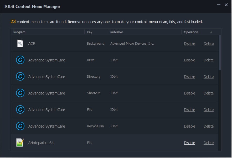Select Advanced SystemCare name in Directory row
Image resolution: width=232 pixels, height=158 pixels.
click(47, 77)
